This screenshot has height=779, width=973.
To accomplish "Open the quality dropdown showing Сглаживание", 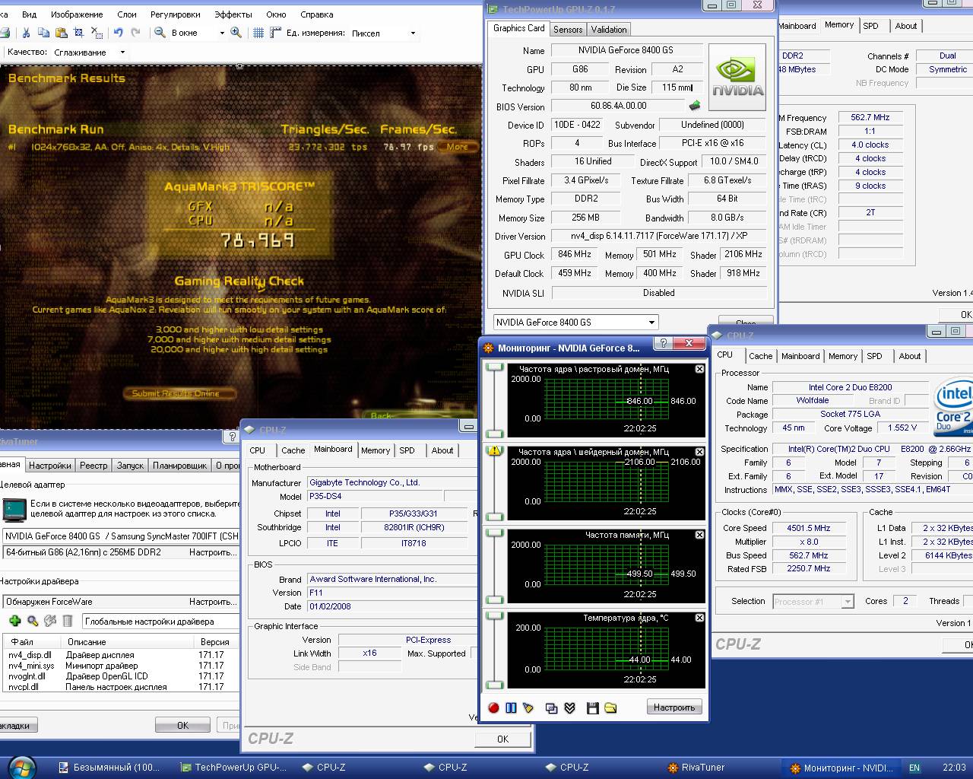I will click(x=122, y=52).
